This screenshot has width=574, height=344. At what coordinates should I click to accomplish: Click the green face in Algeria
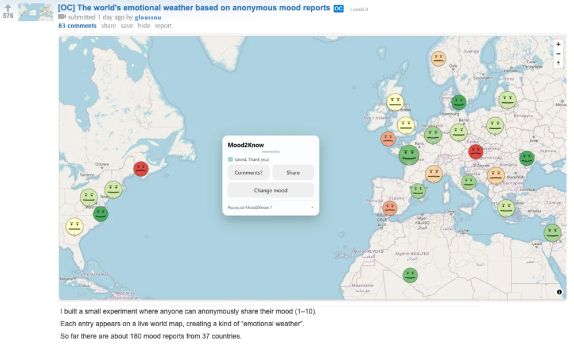click(x=410, y=275)
